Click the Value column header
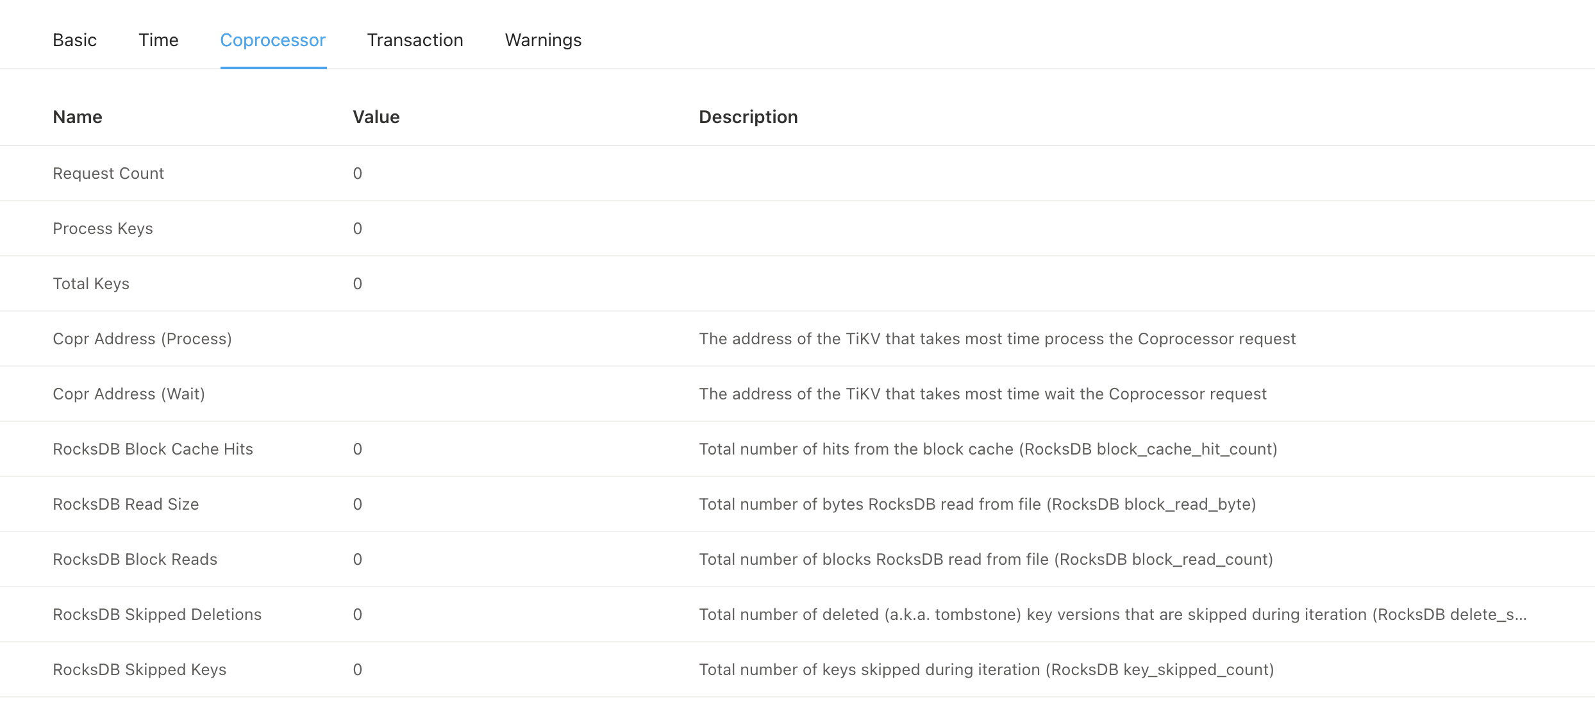This screenshot has height=727, width=1595. [x=376, y=117]
